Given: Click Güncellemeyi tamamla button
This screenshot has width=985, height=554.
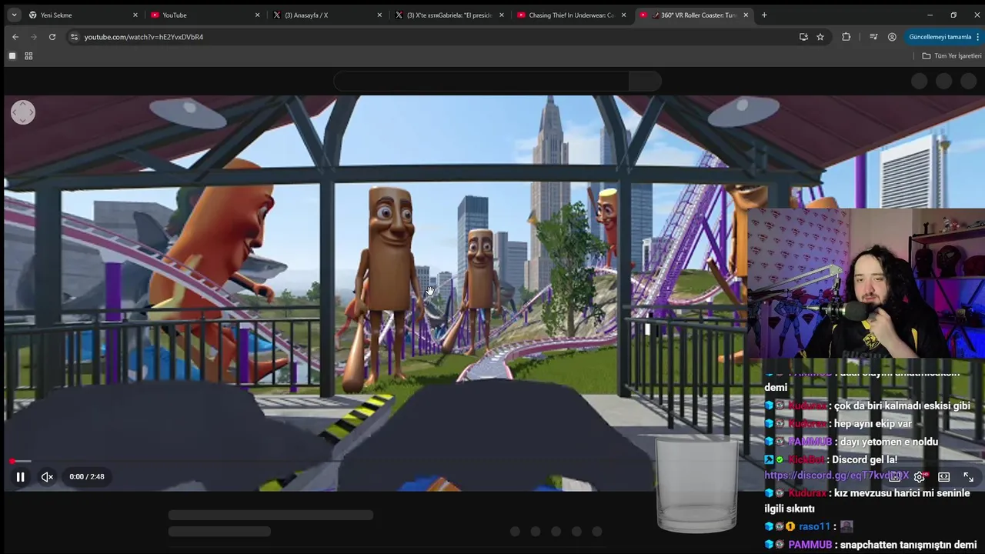Looking at the screenshot, I should (940, 37).
